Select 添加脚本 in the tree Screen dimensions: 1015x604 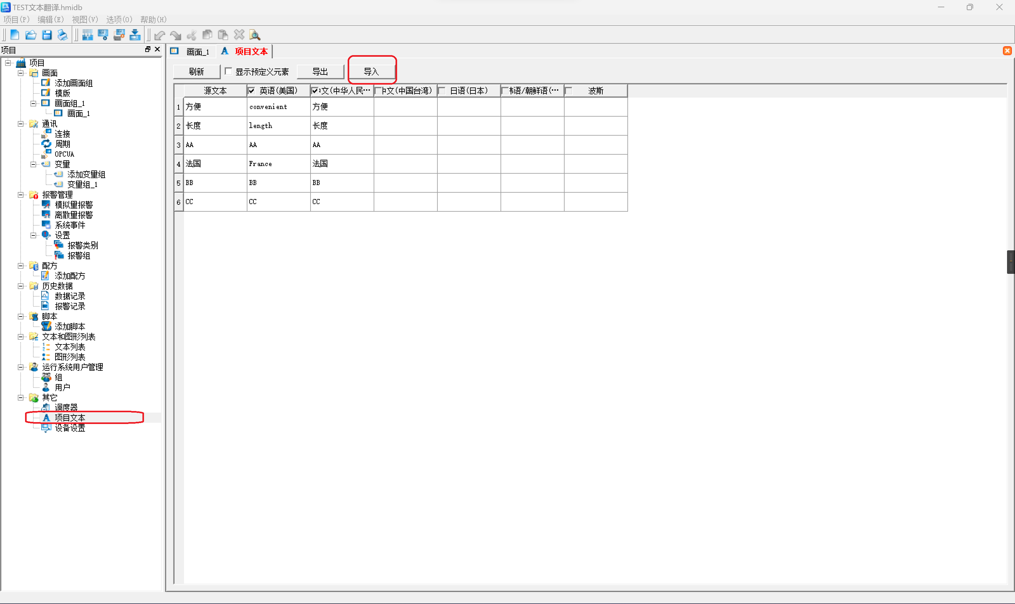(70, 326)
